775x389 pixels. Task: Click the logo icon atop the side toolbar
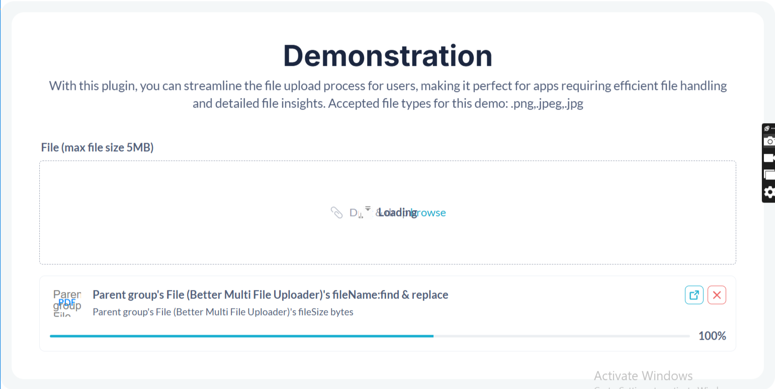coord(767,129)
